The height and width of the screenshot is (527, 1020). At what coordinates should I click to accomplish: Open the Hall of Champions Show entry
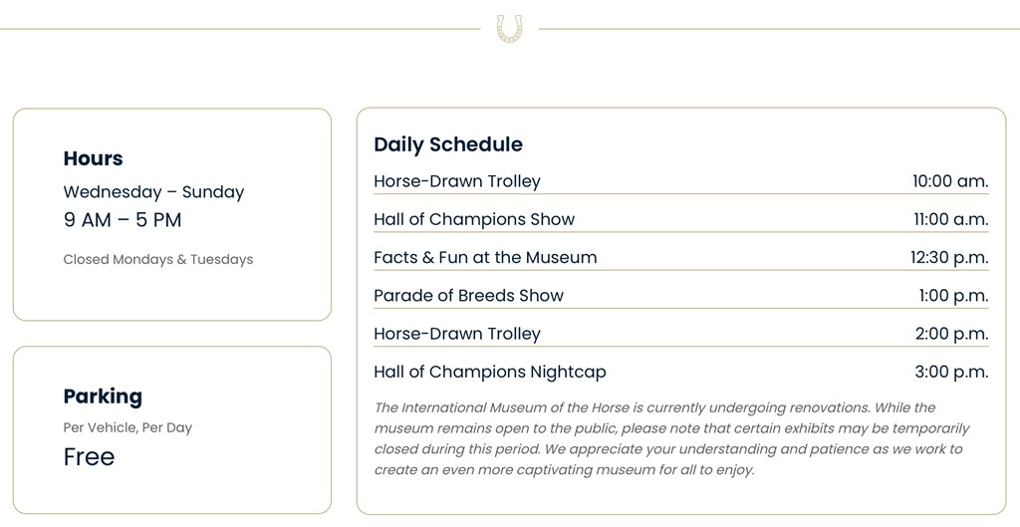(x=473, y=219)
